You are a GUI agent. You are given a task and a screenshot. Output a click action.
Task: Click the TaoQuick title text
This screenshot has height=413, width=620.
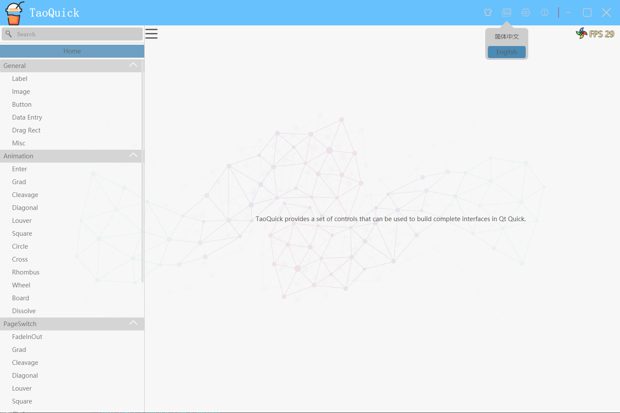(x=54, y=13)
